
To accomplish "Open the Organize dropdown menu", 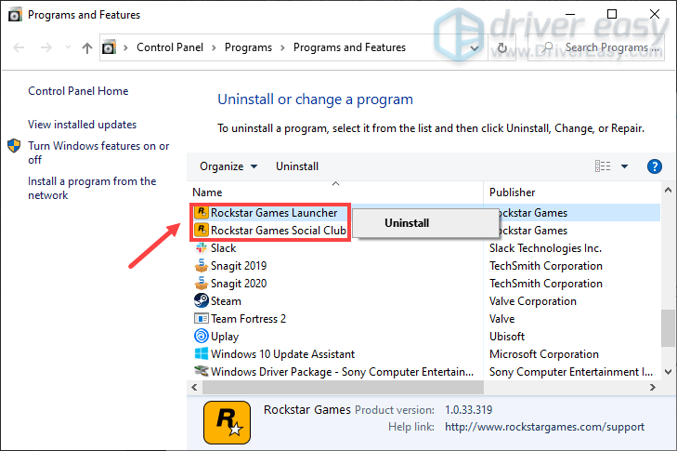I will tap(228, 166).
